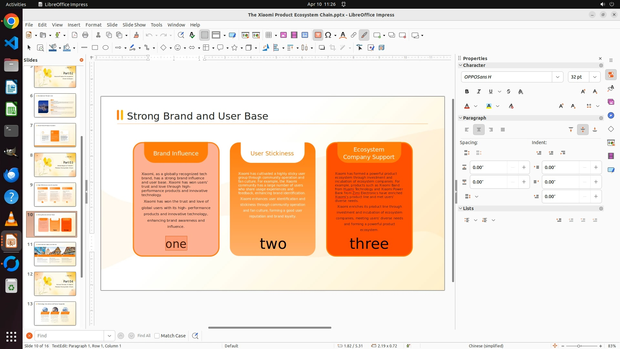The height and width of the screenshot is (349, 620).
Task: Click the justified alignment button
Action: point(503,130)
